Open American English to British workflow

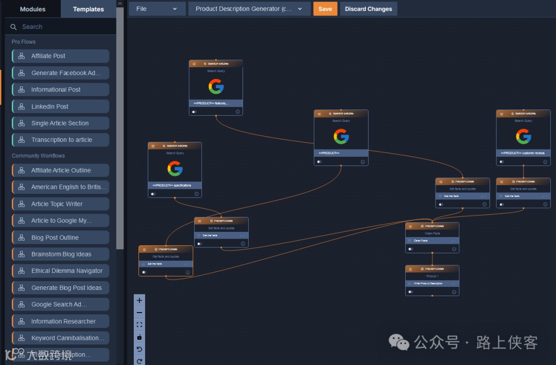point(60,187)
